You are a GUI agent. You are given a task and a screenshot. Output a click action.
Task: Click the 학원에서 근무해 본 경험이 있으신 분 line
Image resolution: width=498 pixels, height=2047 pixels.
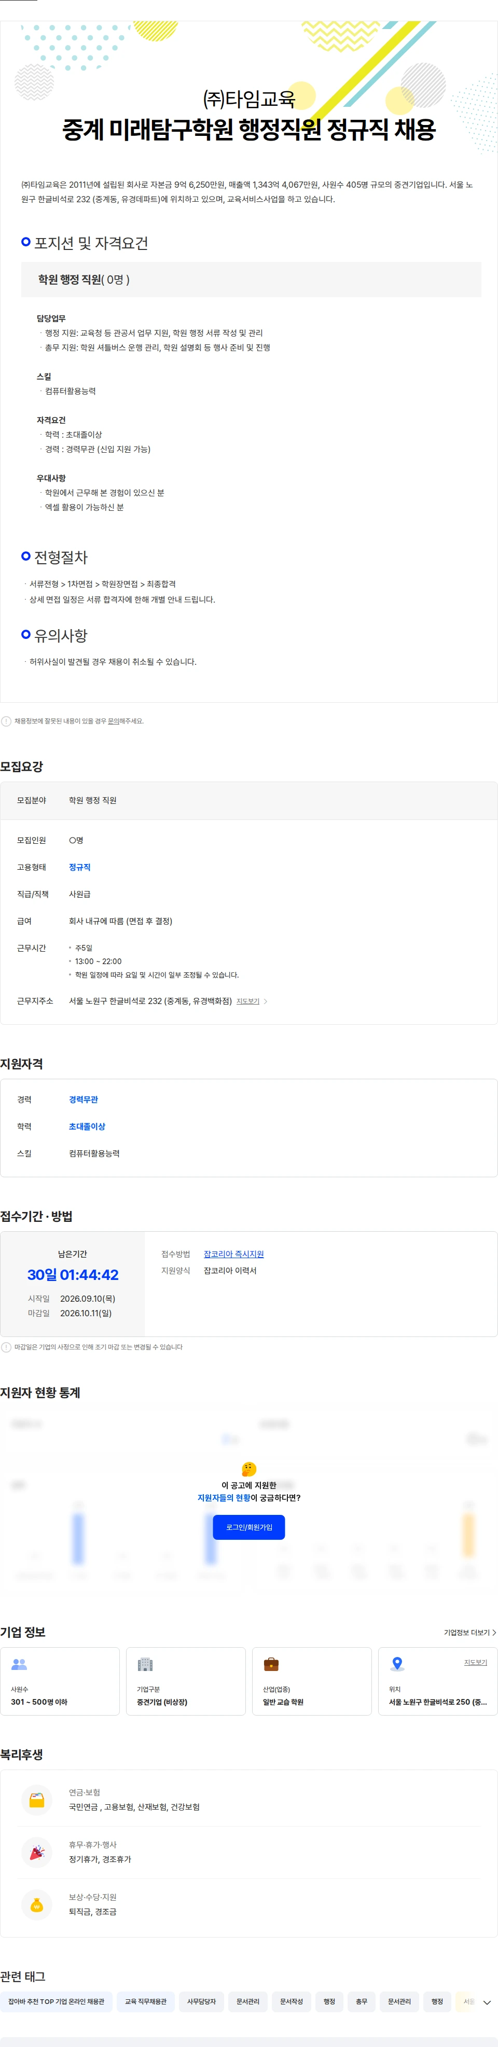tap(105, 493)
